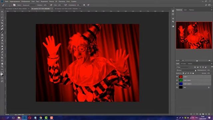213x120 pixels.
Task: Select the Gradient tool
Action: click(2, 43)
